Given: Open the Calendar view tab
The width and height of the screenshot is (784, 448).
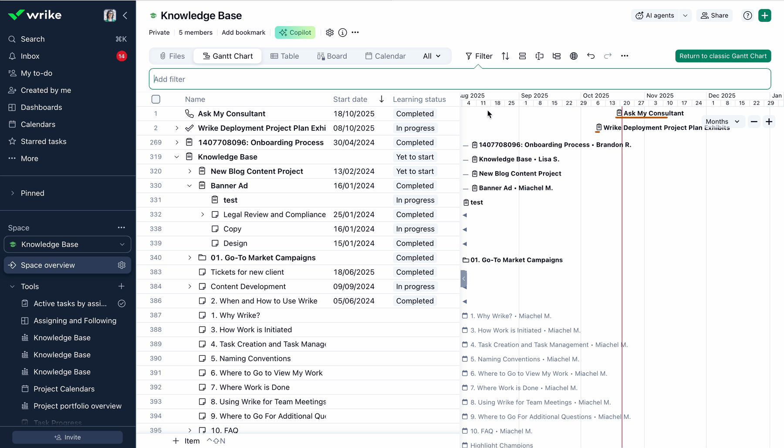Looking at the screenshot, I should point(385,56).
